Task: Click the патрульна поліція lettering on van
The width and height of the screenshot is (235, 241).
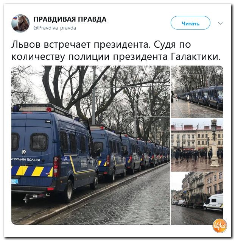Action: click(x=26, y=160)
